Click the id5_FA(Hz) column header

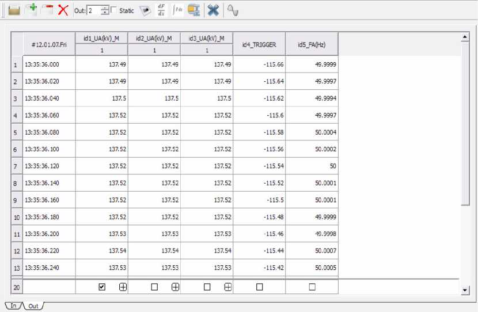pyautogui.click(x=312, y=44)
